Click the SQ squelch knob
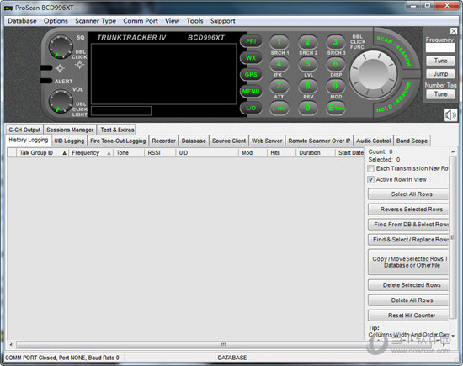Screen dimensions: 463x366 click(x=61, y=46)
